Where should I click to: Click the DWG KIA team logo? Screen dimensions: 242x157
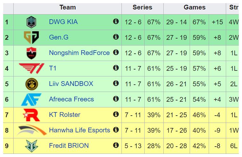pyautogui.click(x=31, y=22)
